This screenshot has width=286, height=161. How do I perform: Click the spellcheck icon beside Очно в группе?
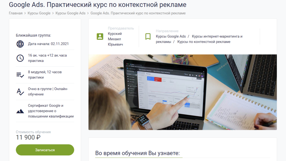[20, 92]
